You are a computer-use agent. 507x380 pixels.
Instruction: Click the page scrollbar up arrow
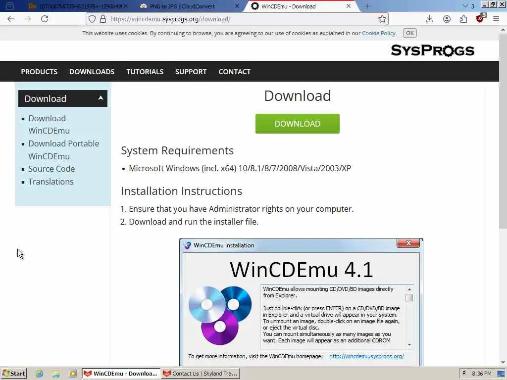[503, 30]
